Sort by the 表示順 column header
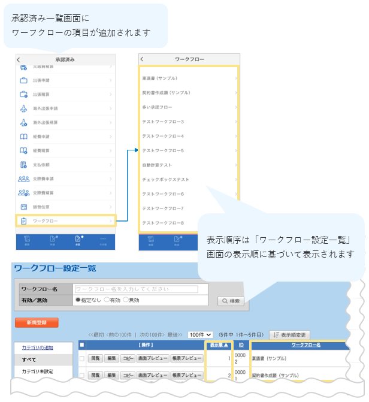Image resolution: width=369 pixels, height=402 pixels. [x=219, y=345]
